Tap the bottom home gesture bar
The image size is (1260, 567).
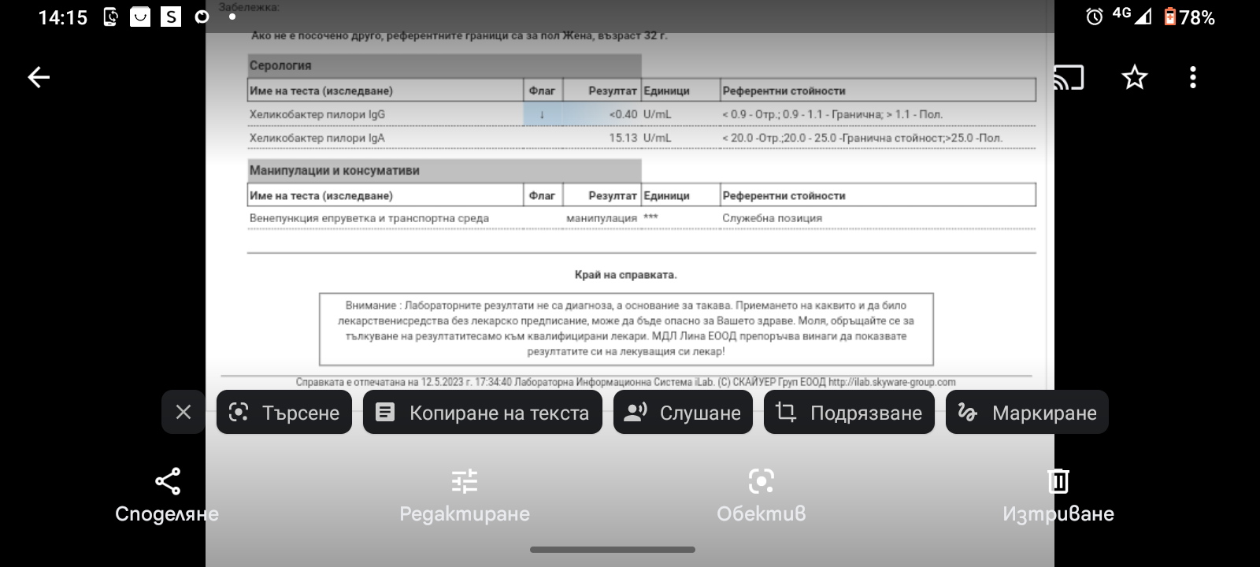pos(613,550)
